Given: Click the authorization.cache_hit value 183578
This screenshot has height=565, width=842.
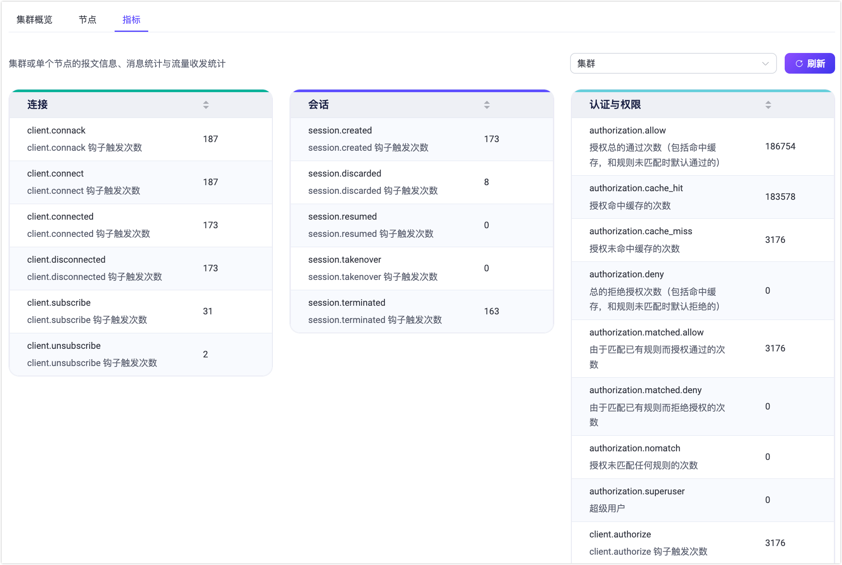Looking at the screenshot, I should point(780,197).
